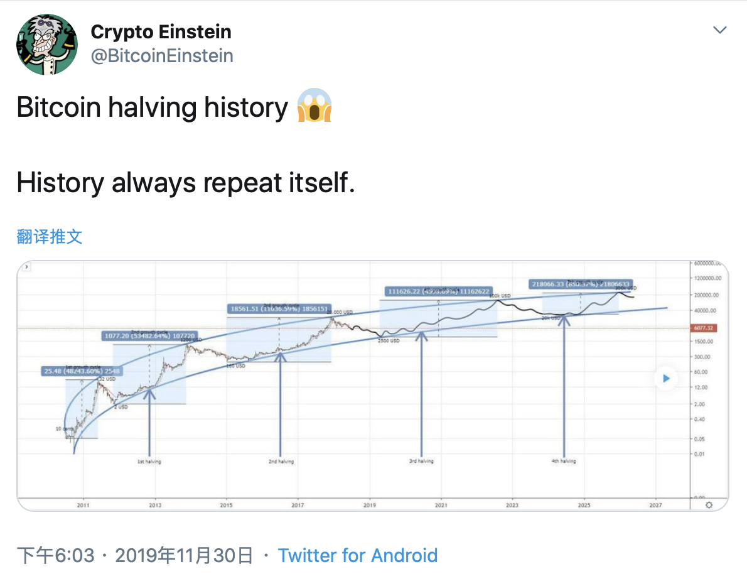Viewport: 747px width, 579px height.
Task: Click the tweet timestamp 下午6:03
Action: (55, 556)
